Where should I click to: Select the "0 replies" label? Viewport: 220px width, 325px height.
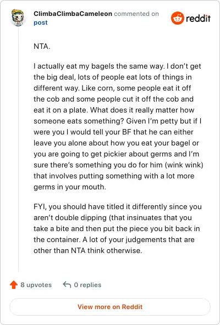(x=87, y=285)
